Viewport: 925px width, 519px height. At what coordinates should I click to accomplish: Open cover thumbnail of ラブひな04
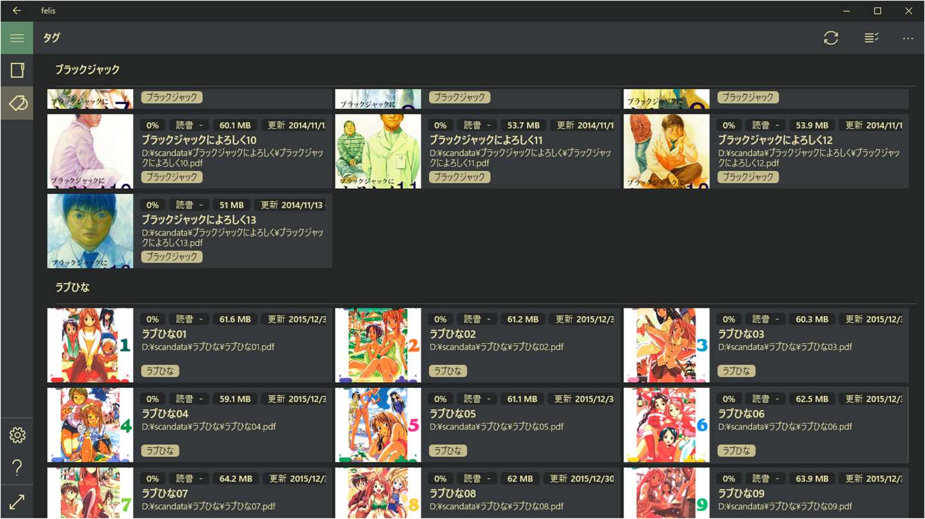click(90, 425)
